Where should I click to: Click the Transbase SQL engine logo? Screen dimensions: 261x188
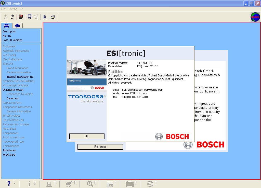pos(87,99)
